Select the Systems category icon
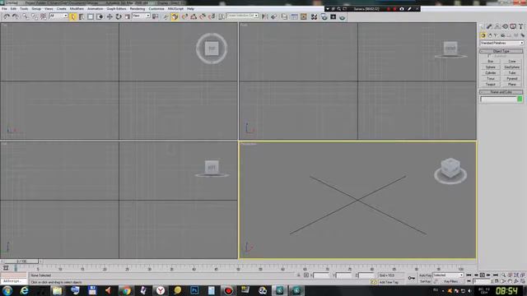527x296 pixels. [523, 35]
